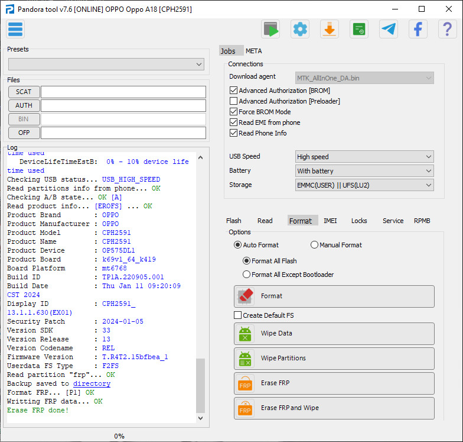Click the log scrollbar down arrow
463x442 pixels.
(201, 418)
